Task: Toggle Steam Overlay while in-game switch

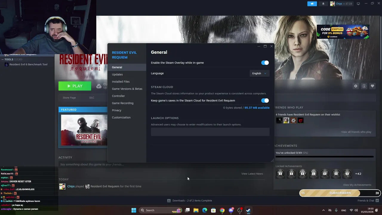Action: tap(265, 63)
